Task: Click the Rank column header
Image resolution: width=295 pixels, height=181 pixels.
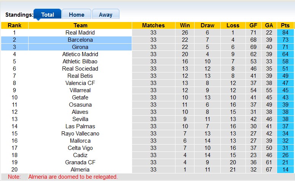Action: (14, 25)
